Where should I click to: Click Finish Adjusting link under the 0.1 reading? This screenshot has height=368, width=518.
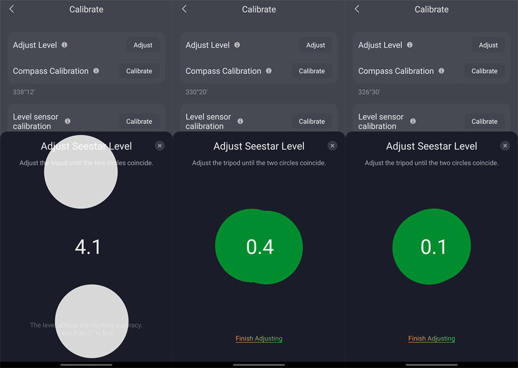432,339
